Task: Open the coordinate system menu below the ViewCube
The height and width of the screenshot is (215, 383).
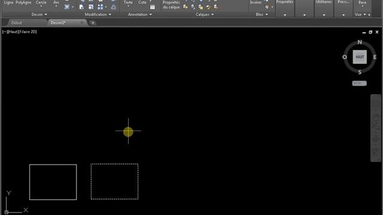Action: click(x=359, y=84)
